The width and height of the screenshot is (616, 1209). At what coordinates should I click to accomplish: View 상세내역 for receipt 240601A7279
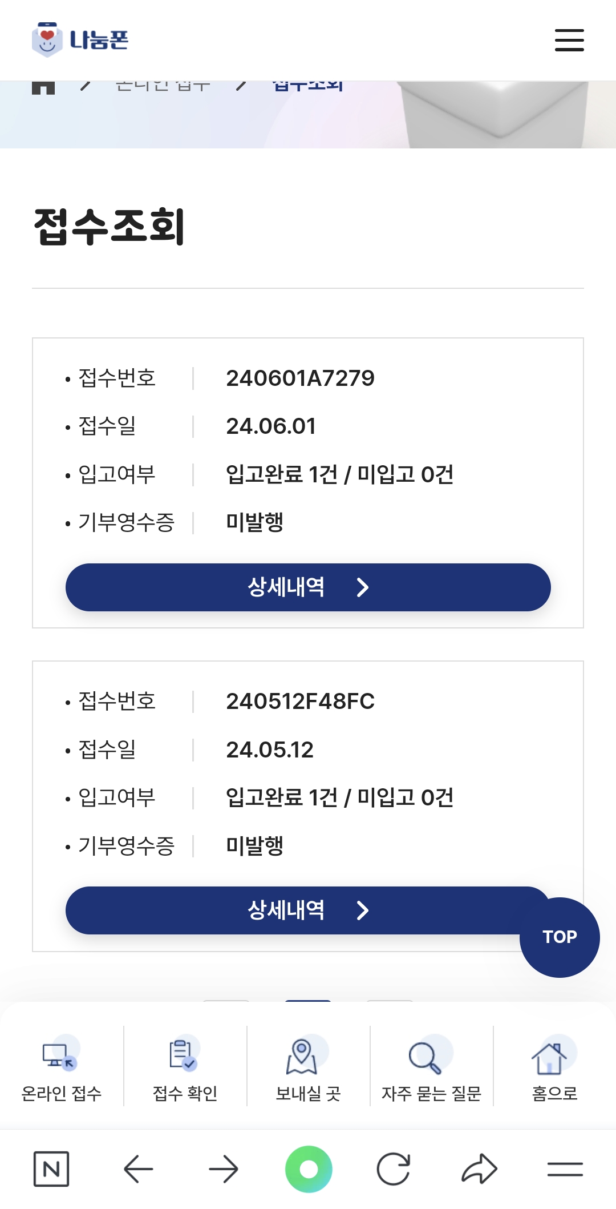click(308, 587)
